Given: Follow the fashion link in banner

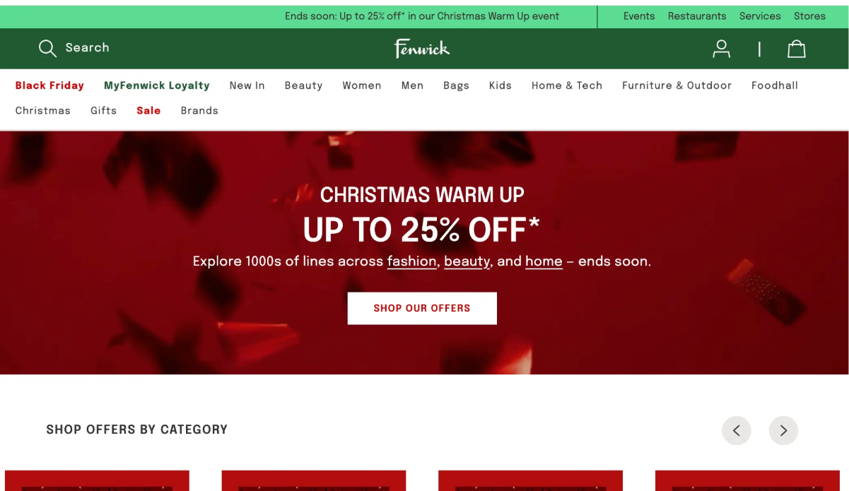Looking at the screenshot, I should pyautogui.click(x=412, y=261).
